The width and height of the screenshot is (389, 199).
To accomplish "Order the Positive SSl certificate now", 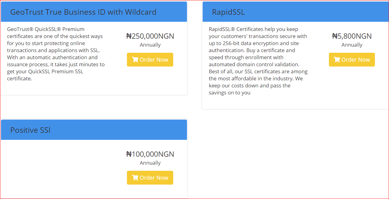I will point(150,178).
